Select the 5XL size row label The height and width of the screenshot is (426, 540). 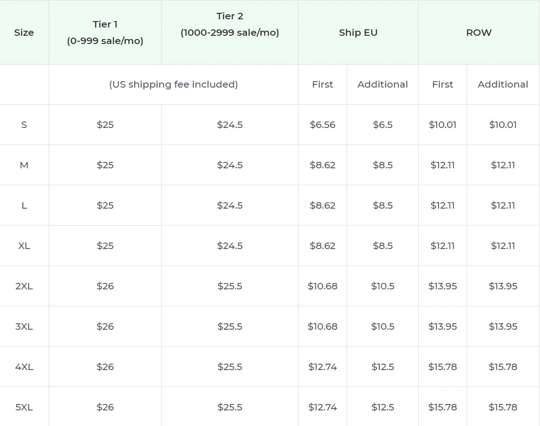[24, 407]
